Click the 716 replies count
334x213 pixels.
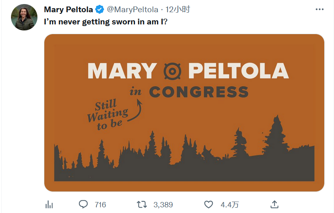coord(100,205)
